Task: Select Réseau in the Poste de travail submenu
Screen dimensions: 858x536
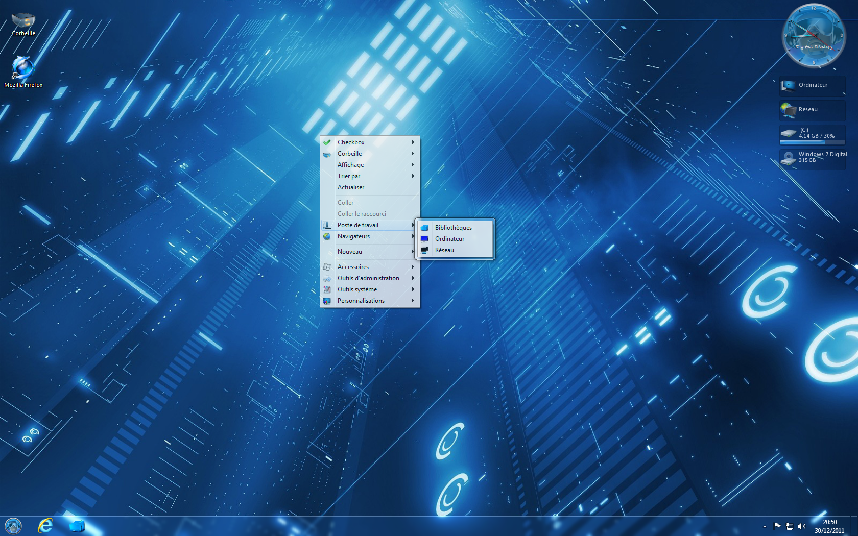Action: pos(444,250)
